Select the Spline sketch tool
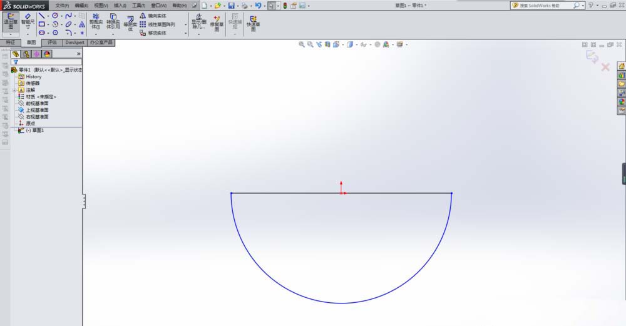626x326 pixels. (68, 16)
